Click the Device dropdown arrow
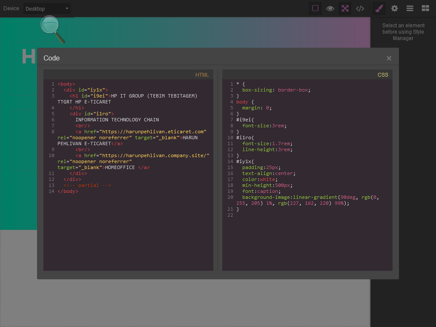The image size is (436, 327). [x=67, y=9]
